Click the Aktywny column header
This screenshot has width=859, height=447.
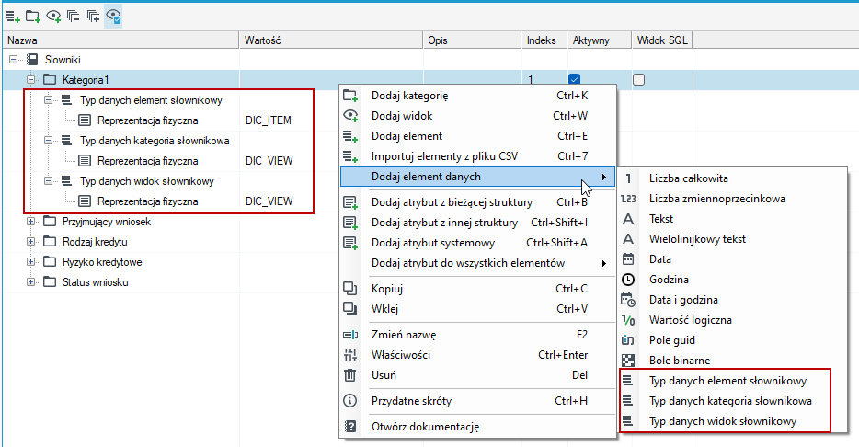pos(600,40)
